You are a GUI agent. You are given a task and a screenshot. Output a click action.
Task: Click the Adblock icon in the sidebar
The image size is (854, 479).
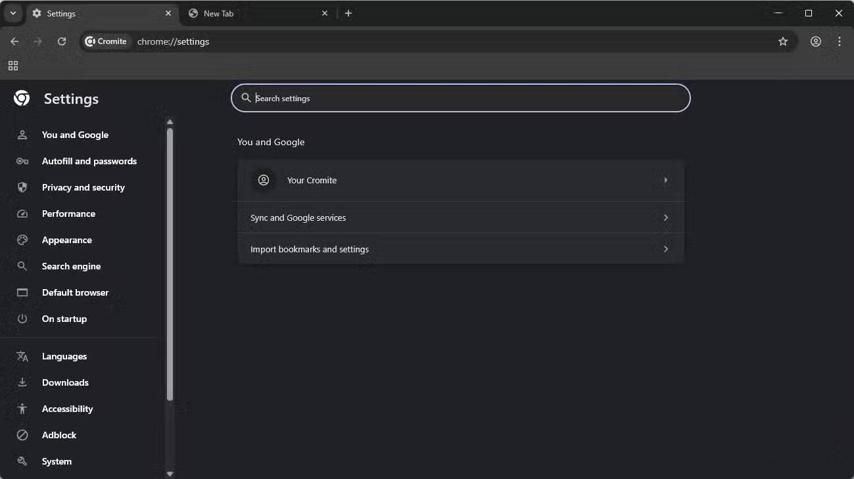click(x=22, y=435)
